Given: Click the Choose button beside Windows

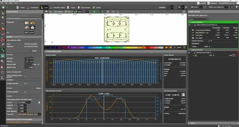Looking at the screenshot, I should (38, 88).
